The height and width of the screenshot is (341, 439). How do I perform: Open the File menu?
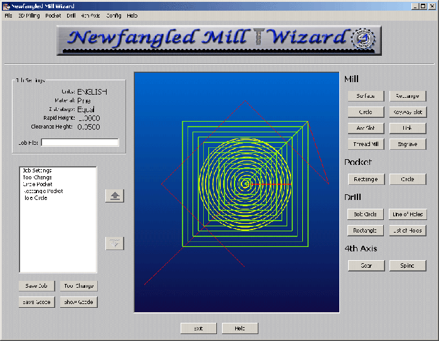[x=8, y=15]
